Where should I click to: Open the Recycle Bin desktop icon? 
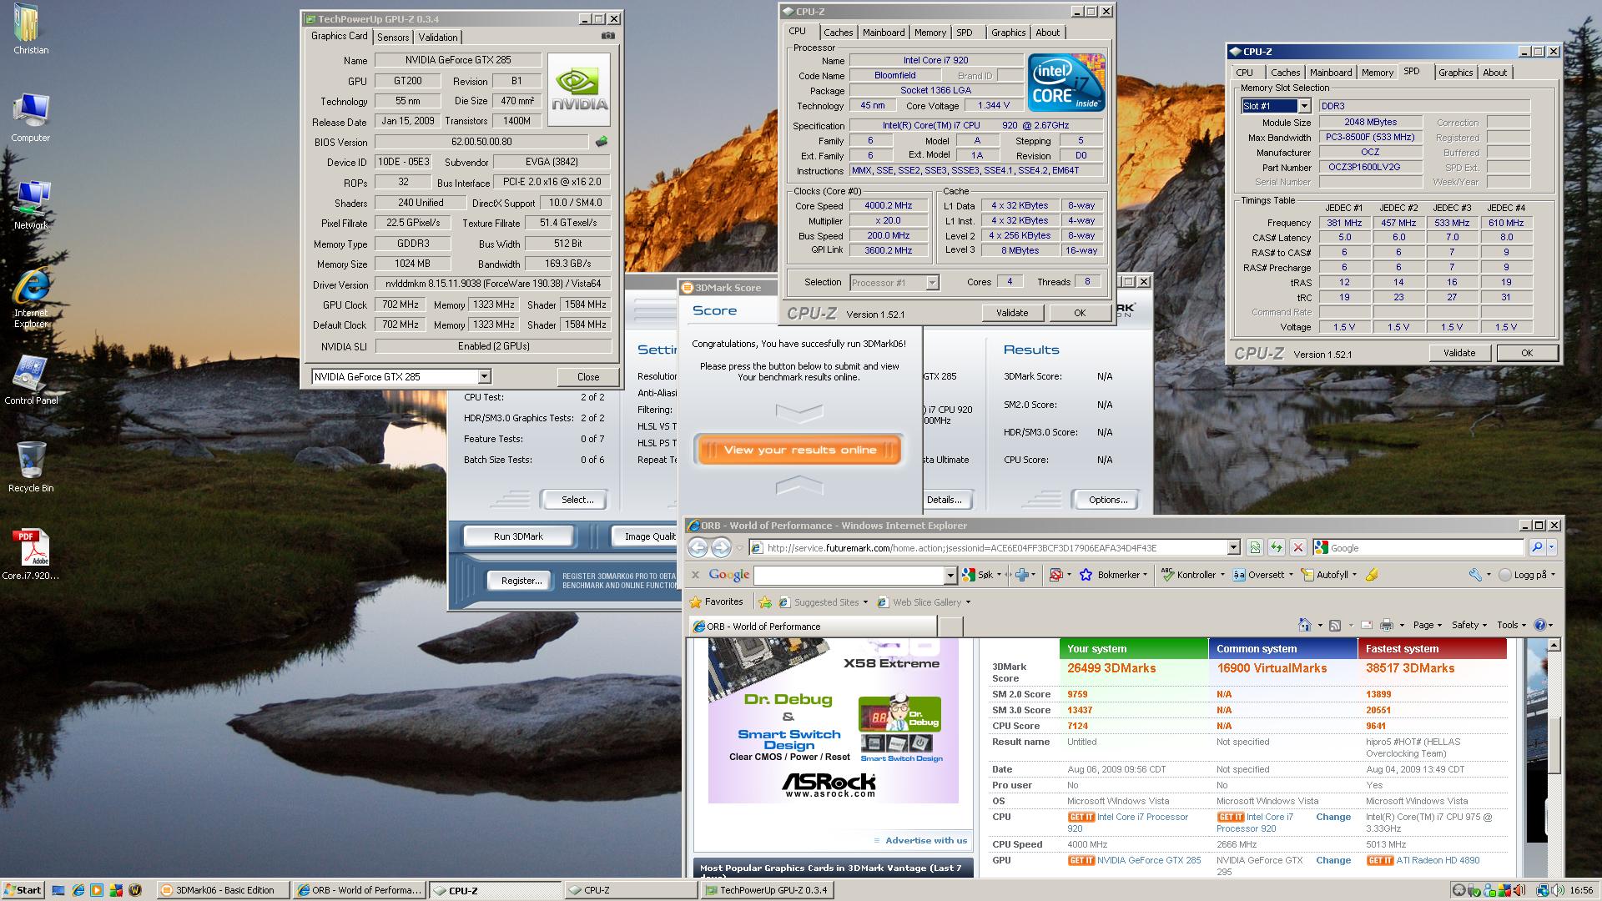coord(31,467)
